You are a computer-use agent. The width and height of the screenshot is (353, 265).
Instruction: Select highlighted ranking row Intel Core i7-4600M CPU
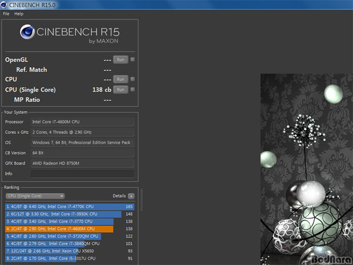(x=69, y=229)
